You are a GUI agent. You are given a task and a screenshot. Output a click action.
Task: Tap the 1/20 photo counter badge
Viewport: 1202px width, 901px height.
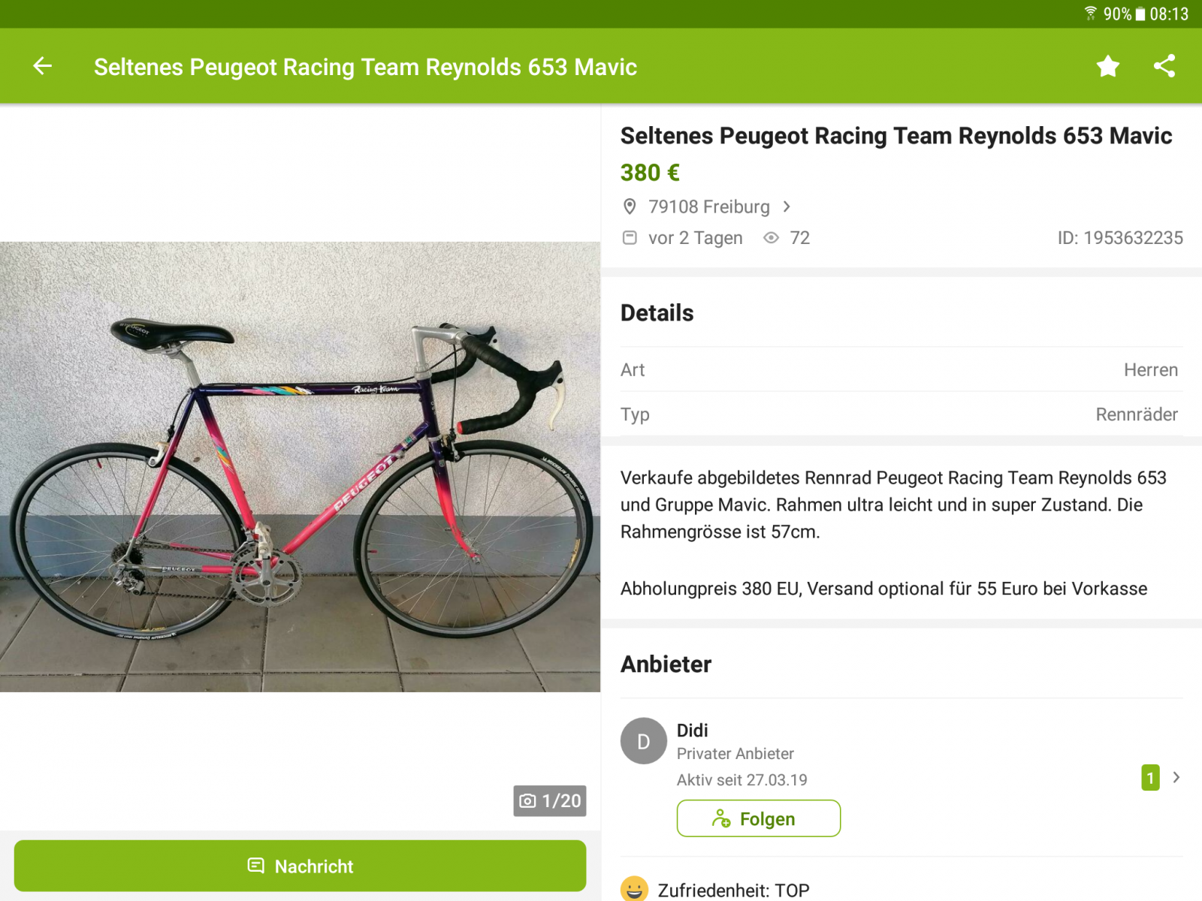[550, 800]
